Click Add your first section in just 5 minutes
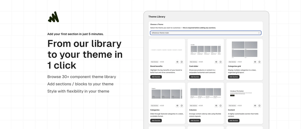Image resolution: width=301 pixels, height=129 pixels. coord(75,34)
